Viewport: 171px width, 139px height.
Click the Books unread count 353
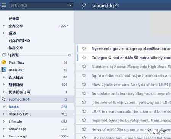pyautogui.click(x=64, y=107)
